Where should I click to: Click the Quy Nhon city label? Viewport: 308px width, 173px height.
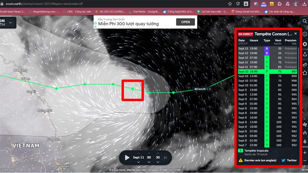click(x=62, y=166)
